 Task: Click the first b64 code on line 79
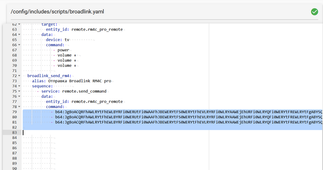coord(189,112)
